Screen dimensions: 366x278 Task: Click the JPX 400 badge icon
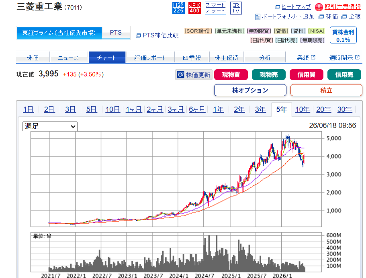pos(194,8)
